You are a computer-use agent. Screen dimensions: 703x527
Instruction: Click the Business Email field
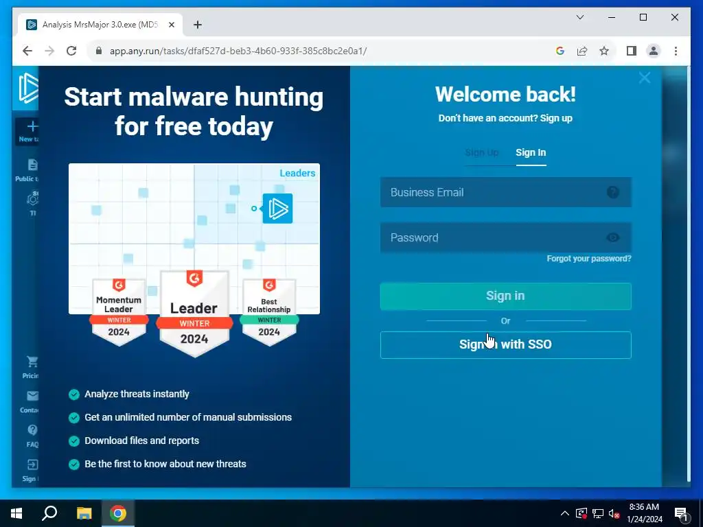pyautogui.click(x=506, y=192)
